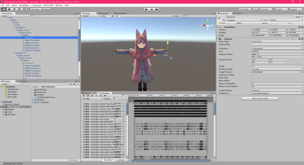Switch to the Animator tab
304x165 pixels.
103,13
